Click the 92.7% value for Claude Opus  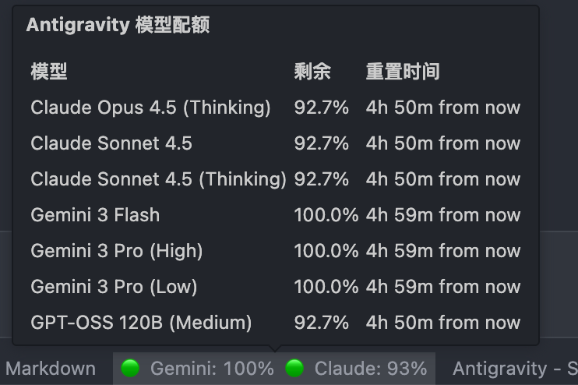coord(321,108)
